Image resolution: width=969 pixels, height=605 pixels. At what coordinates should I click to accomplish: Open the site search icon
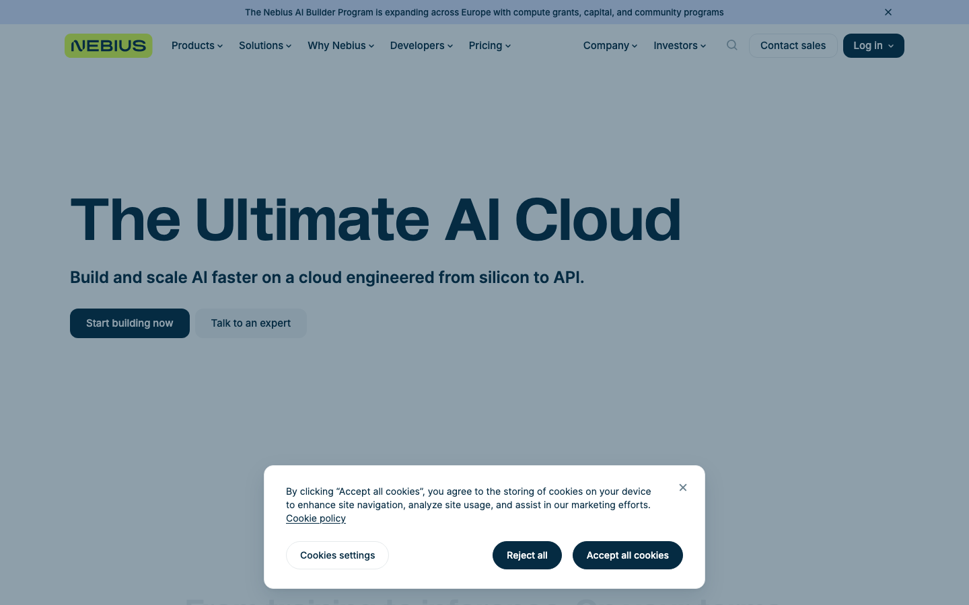[732, 46]
